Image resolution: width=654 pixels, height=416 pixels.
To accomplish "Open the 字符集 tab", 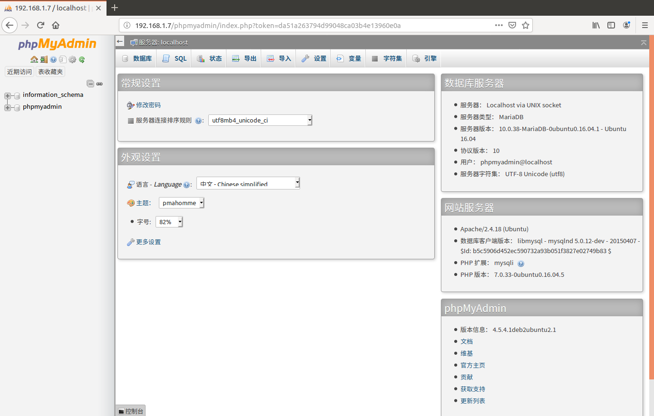I will tap(387, 58).
